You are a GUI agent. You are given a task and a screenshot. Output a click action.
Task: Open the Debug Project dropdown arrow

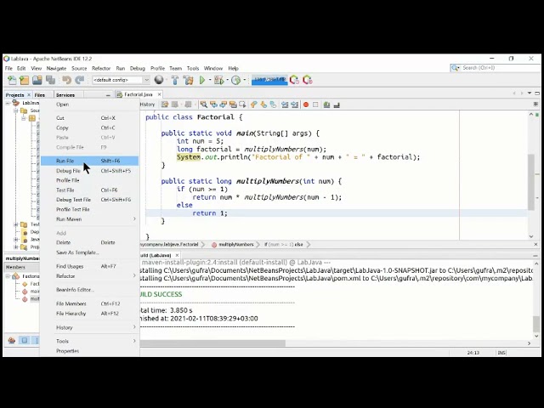(x=227, y=80)
